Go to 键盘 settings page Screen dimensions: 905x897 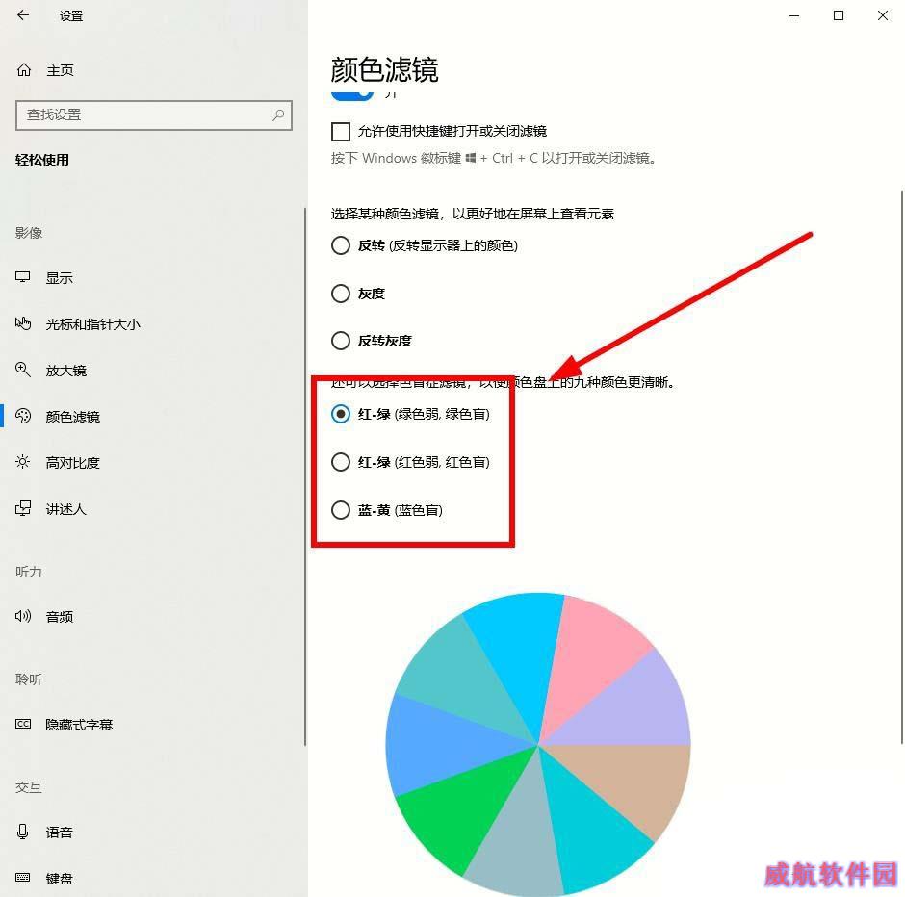(58, 878)
